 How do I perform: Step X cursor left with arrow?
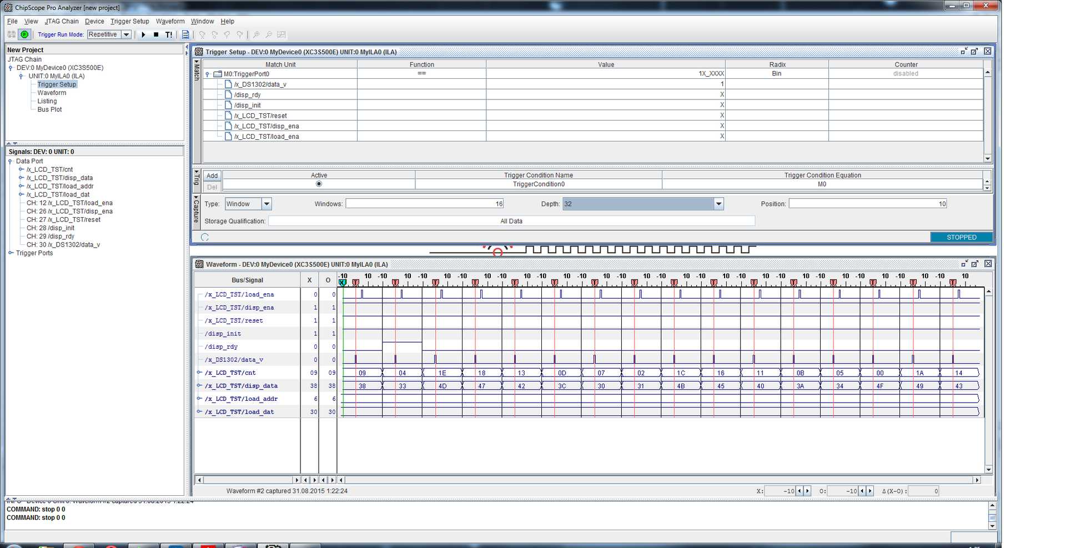(799, 491)
